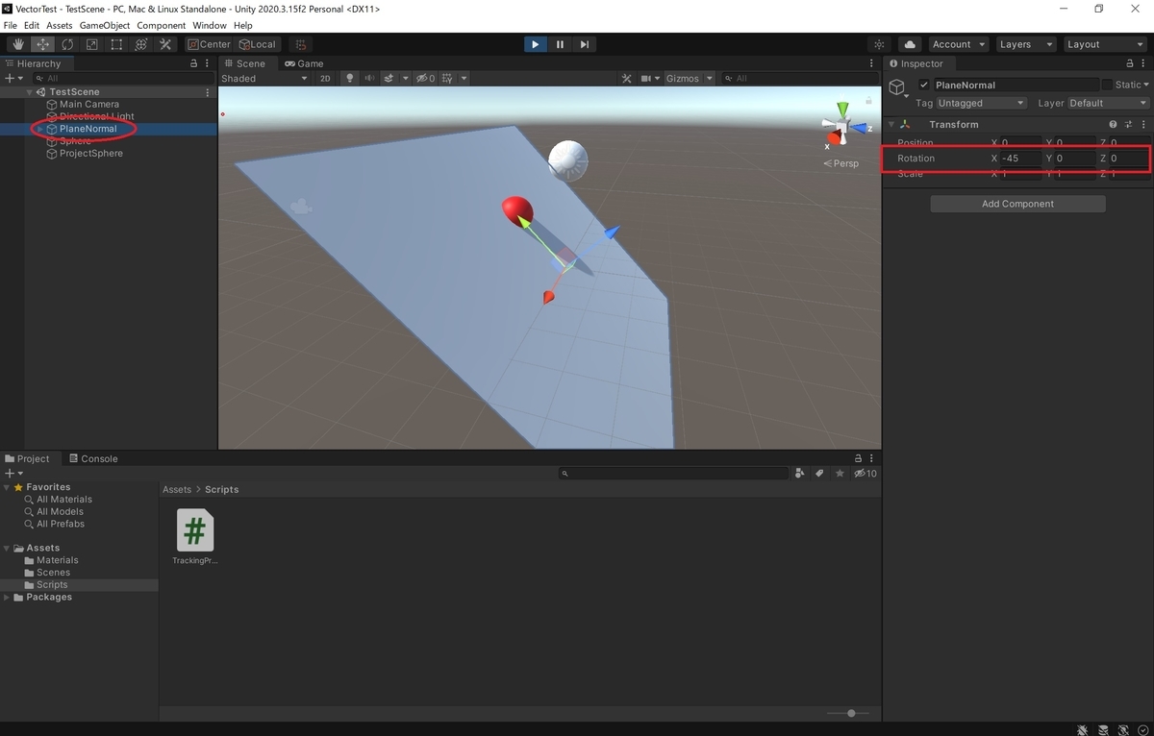Click the Play button

[535, 44]
